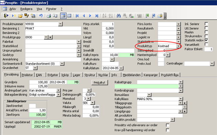The image size is (217, 135).
Task: Click star button beside Tilläggsgrupp dropdown
Action: [x=185, y=103]
